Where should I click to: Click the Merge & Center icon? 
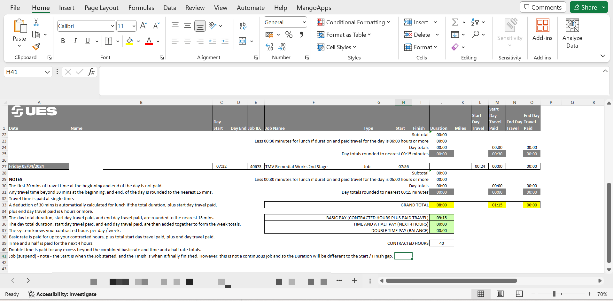pyautogui.click(x=243, y=41)
